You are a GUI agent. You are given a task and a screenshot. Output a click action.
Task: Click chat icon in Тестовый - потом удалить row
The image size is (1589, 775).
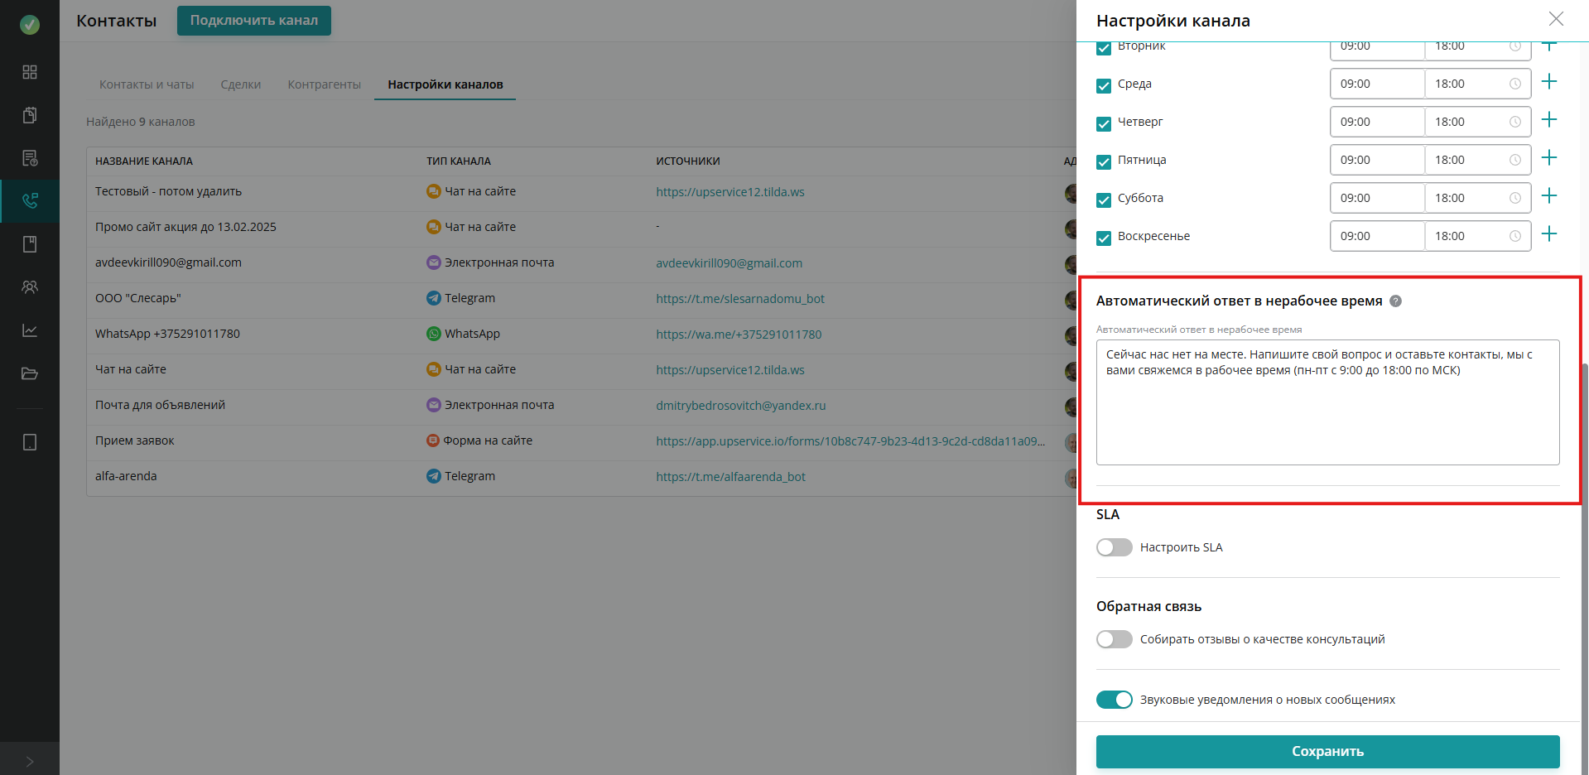[433, 191]
